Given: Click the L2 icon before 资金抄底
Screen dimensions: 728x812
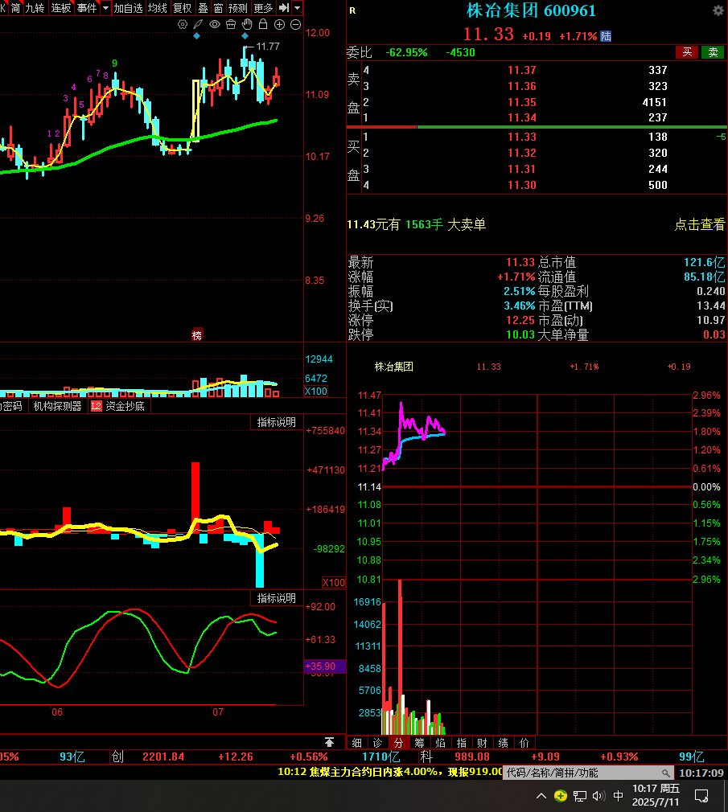Looking at the screenshot, I should tap(97, 407).
